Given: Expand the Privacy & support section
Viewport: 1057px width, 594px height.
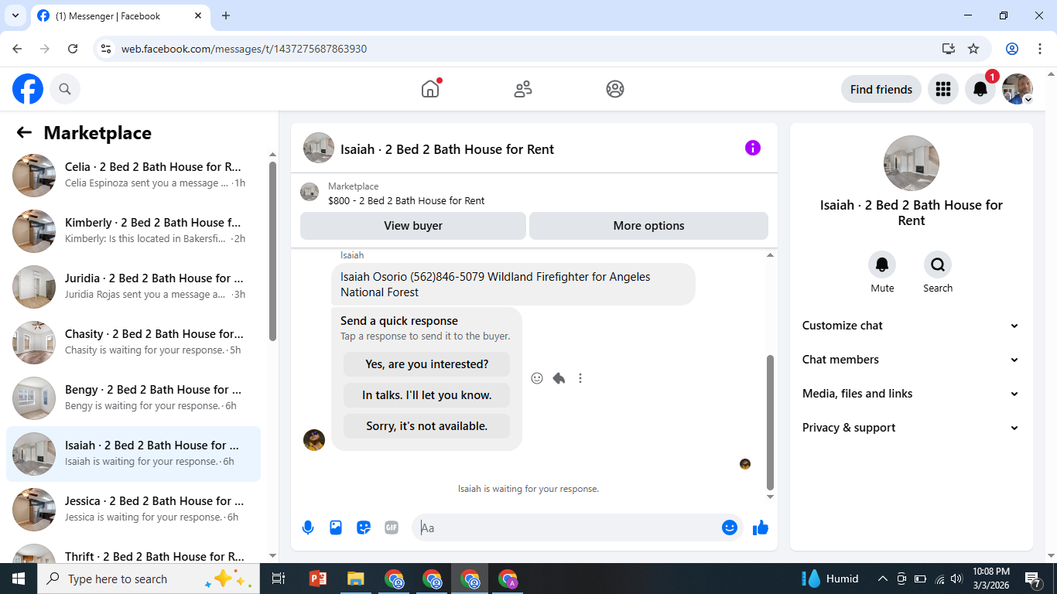Looking at the screenshot, I should tap(911, 428).
